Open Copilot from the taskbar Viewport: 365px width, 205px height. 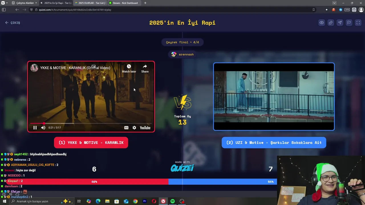[89, 201]
